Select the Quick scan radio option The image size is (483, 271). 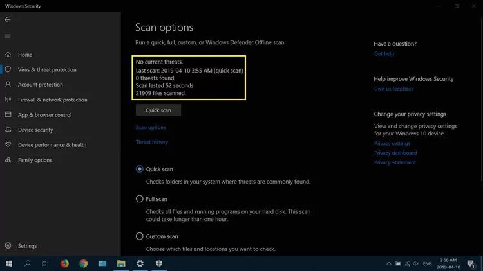click(x=140, y=169)
